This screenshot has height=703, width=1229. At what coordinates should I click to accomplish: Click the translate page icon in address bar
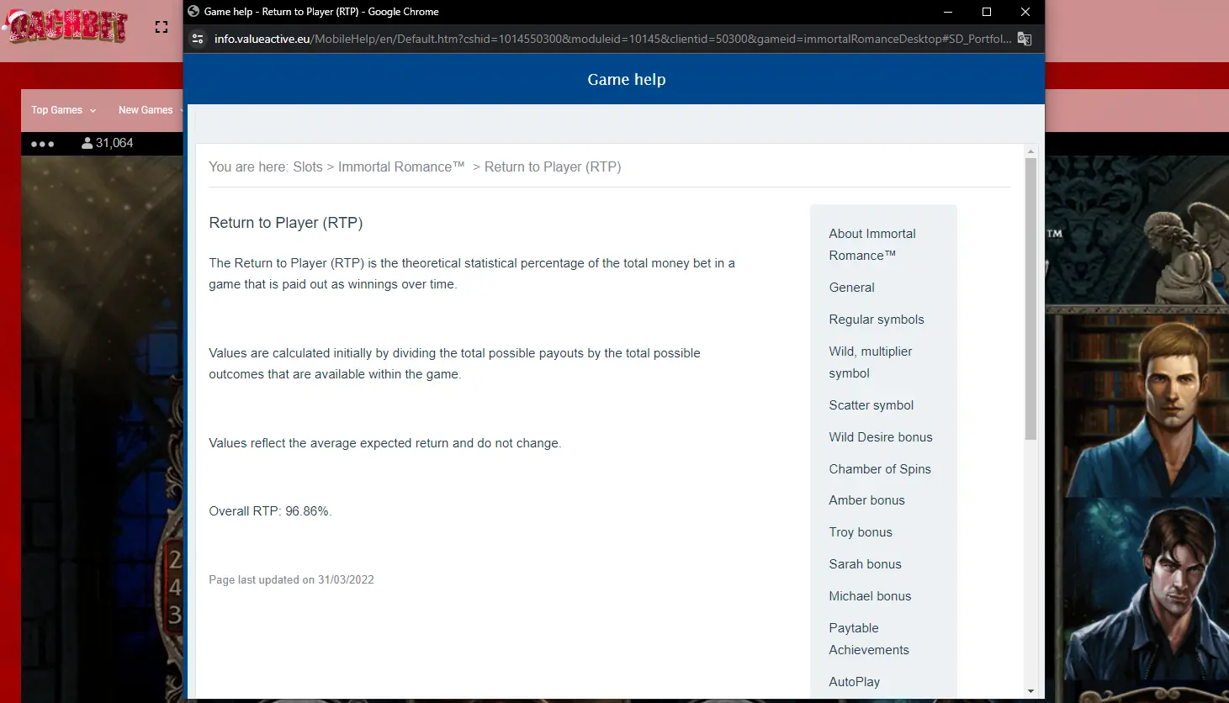(x=1025, y=39)
